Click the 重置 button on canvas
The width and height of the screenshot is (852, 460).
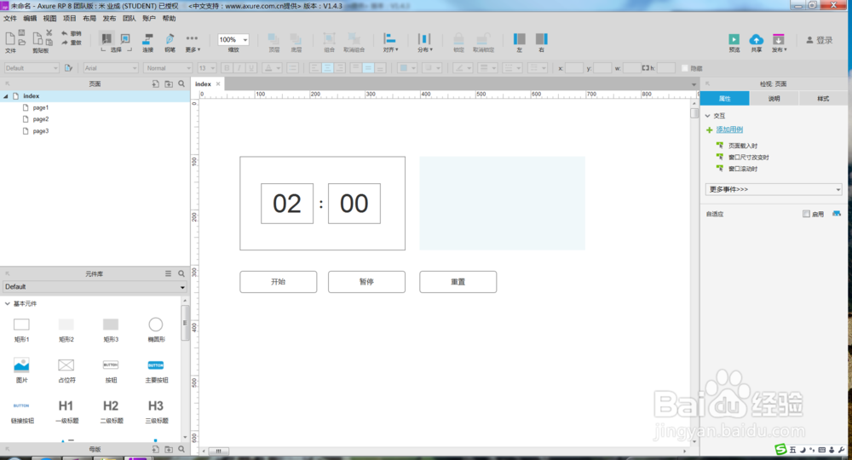[458, 282]
